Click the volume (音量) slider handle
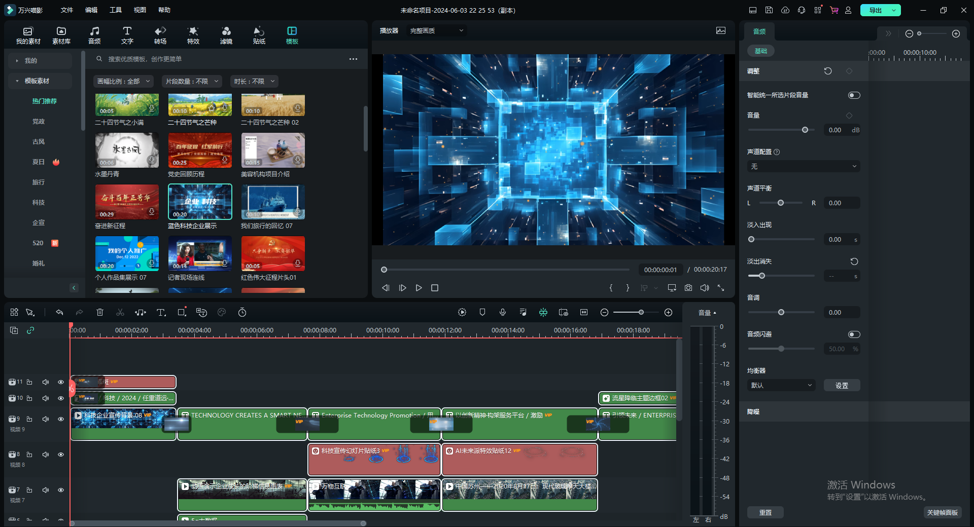This screenshot has height=527, width=974. point(805,130)
